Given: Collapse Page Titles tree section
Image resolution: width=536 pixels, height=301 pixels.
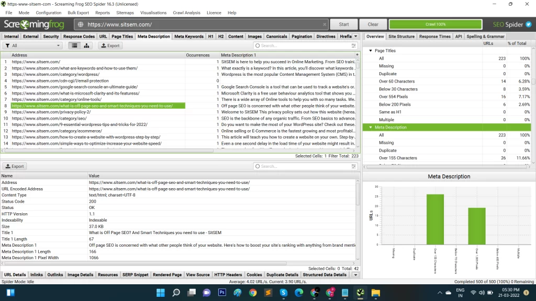Looking at the screenshot, I should (371, 51).
